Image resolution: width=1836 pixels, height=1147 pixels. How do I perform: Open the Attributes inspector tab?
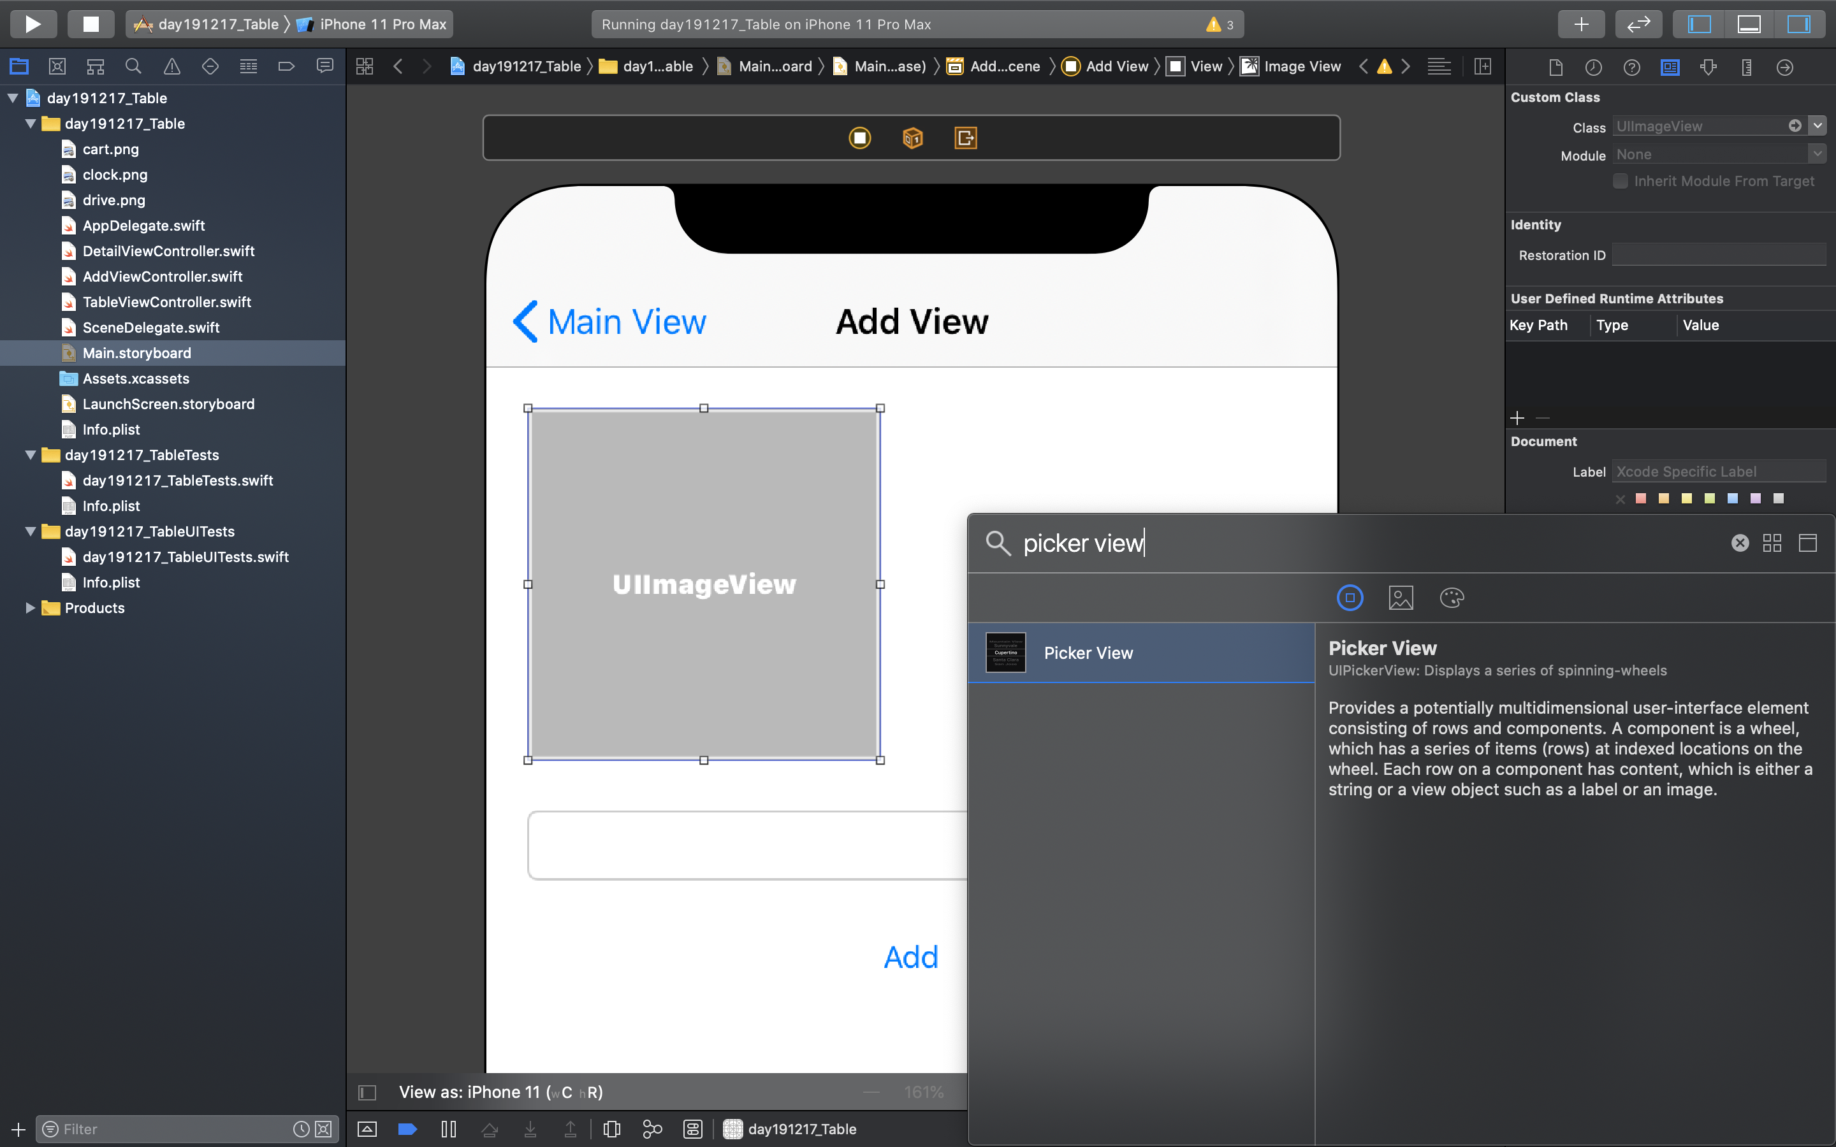pos(1708,67)
